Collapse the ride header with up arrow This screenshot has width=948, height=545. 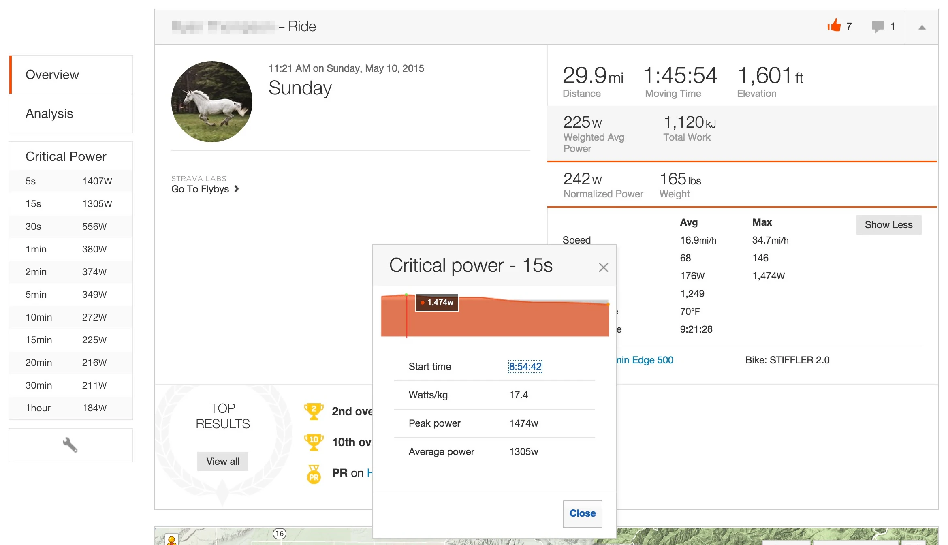[x=922, y=27]
